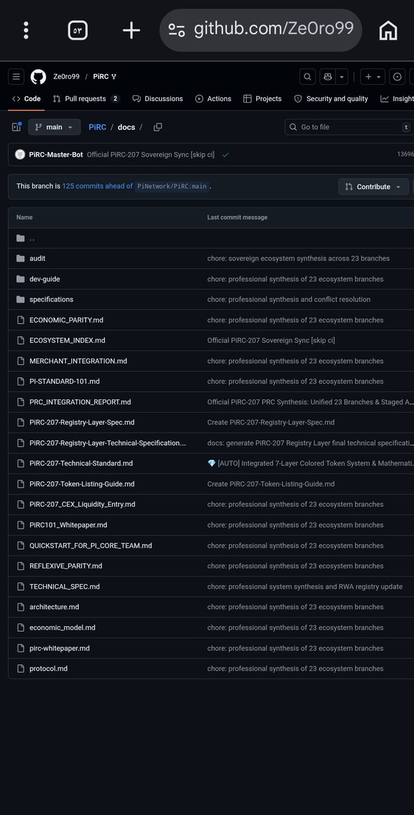Go to the GitHub homepage via the Octocat logo
The width and height of the screenshot is (414, 815).
[x=38, y=77]
